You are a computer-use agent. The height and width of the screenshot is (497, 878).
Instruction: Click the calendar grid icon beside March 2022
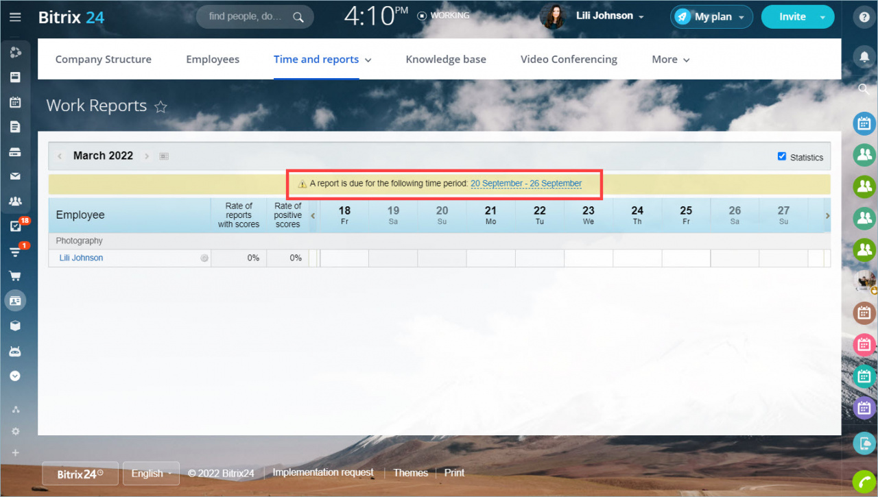tap(164, 156)
